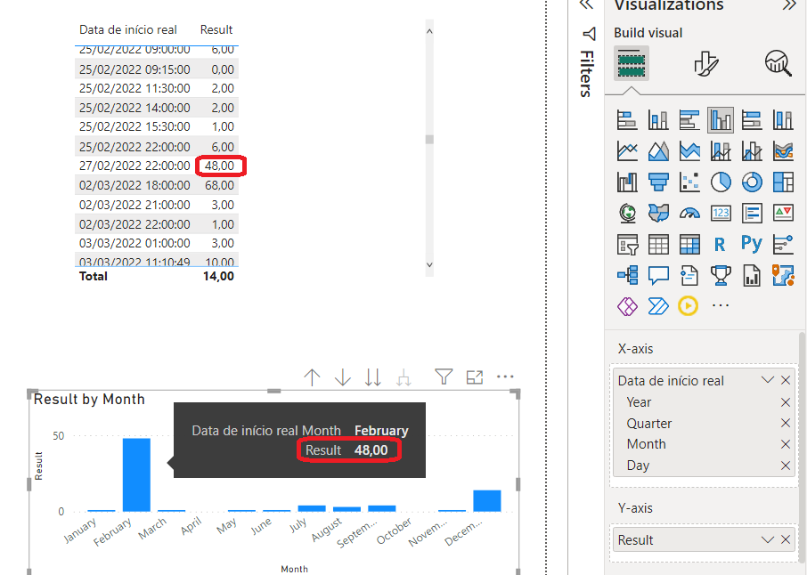Select the 100% stacked bar chart visual

[x=752, y=120]
